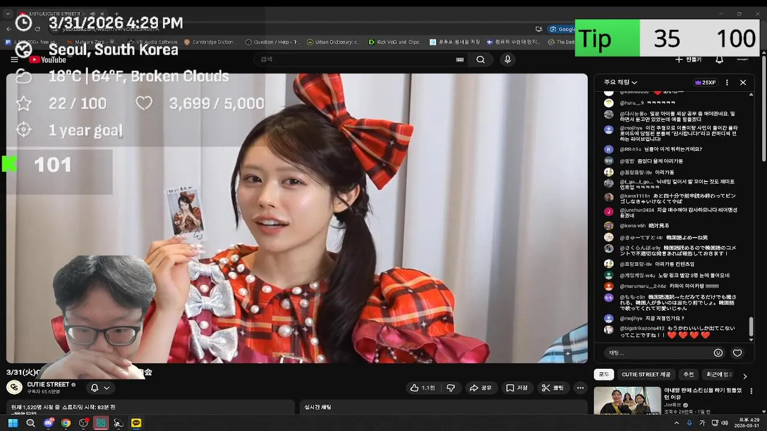The height and width of the screenshot is (431, 767).
Task: Reload the page with refresh icon
Action: [x=37, y=29]
